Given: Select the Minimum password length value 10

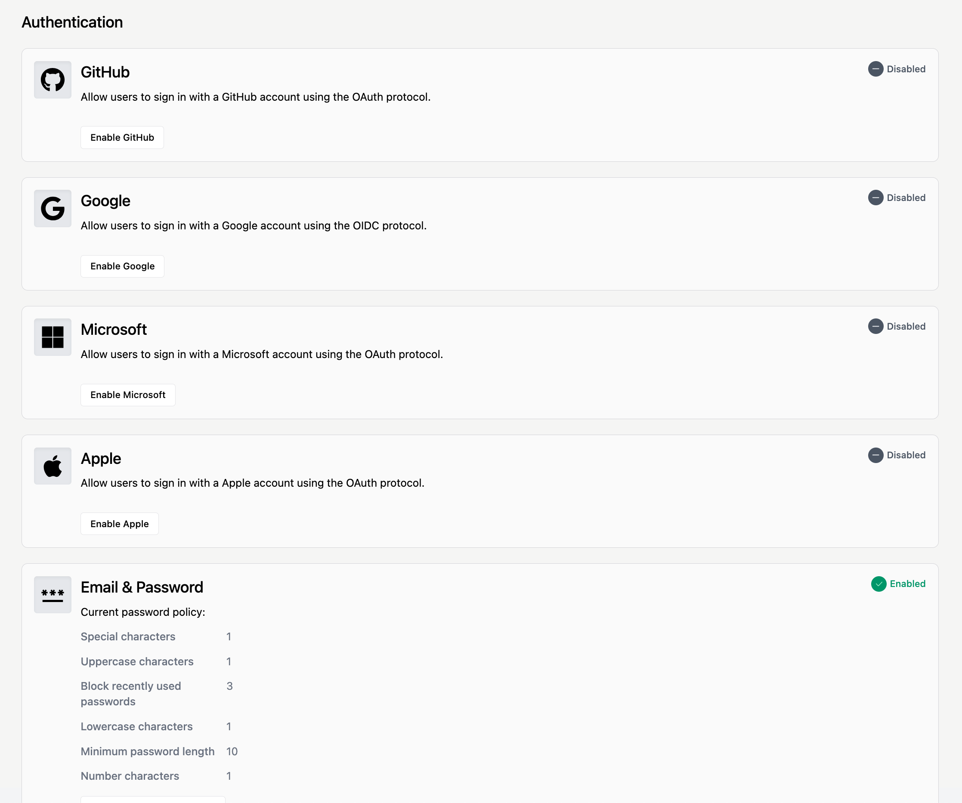Looking at the screenshot, I should click(232, 751).
